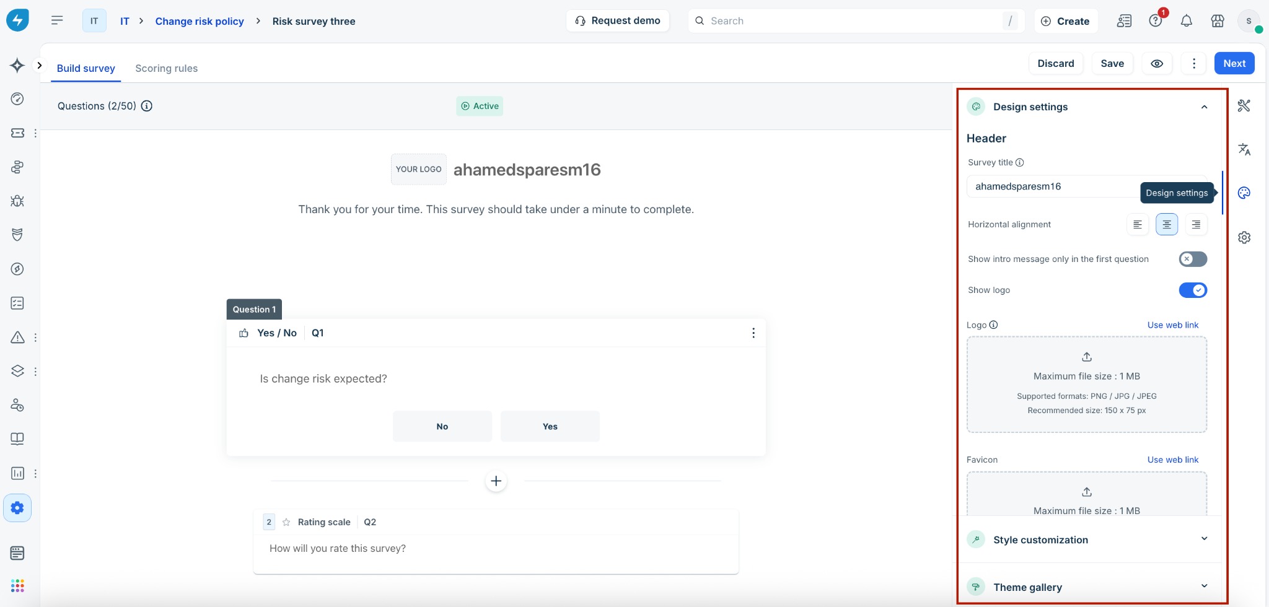Open the marketplace store icon
The height and width of the screenshot is (607, 1269).
click(1217, 21)
